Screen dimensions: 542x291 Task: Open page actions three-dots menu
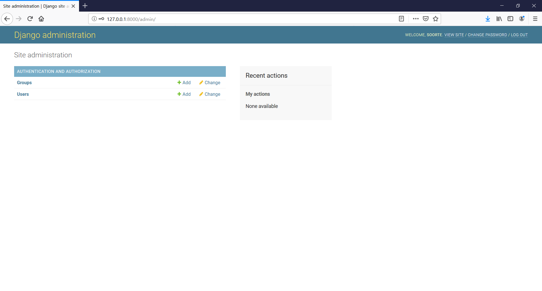(416, 19)
